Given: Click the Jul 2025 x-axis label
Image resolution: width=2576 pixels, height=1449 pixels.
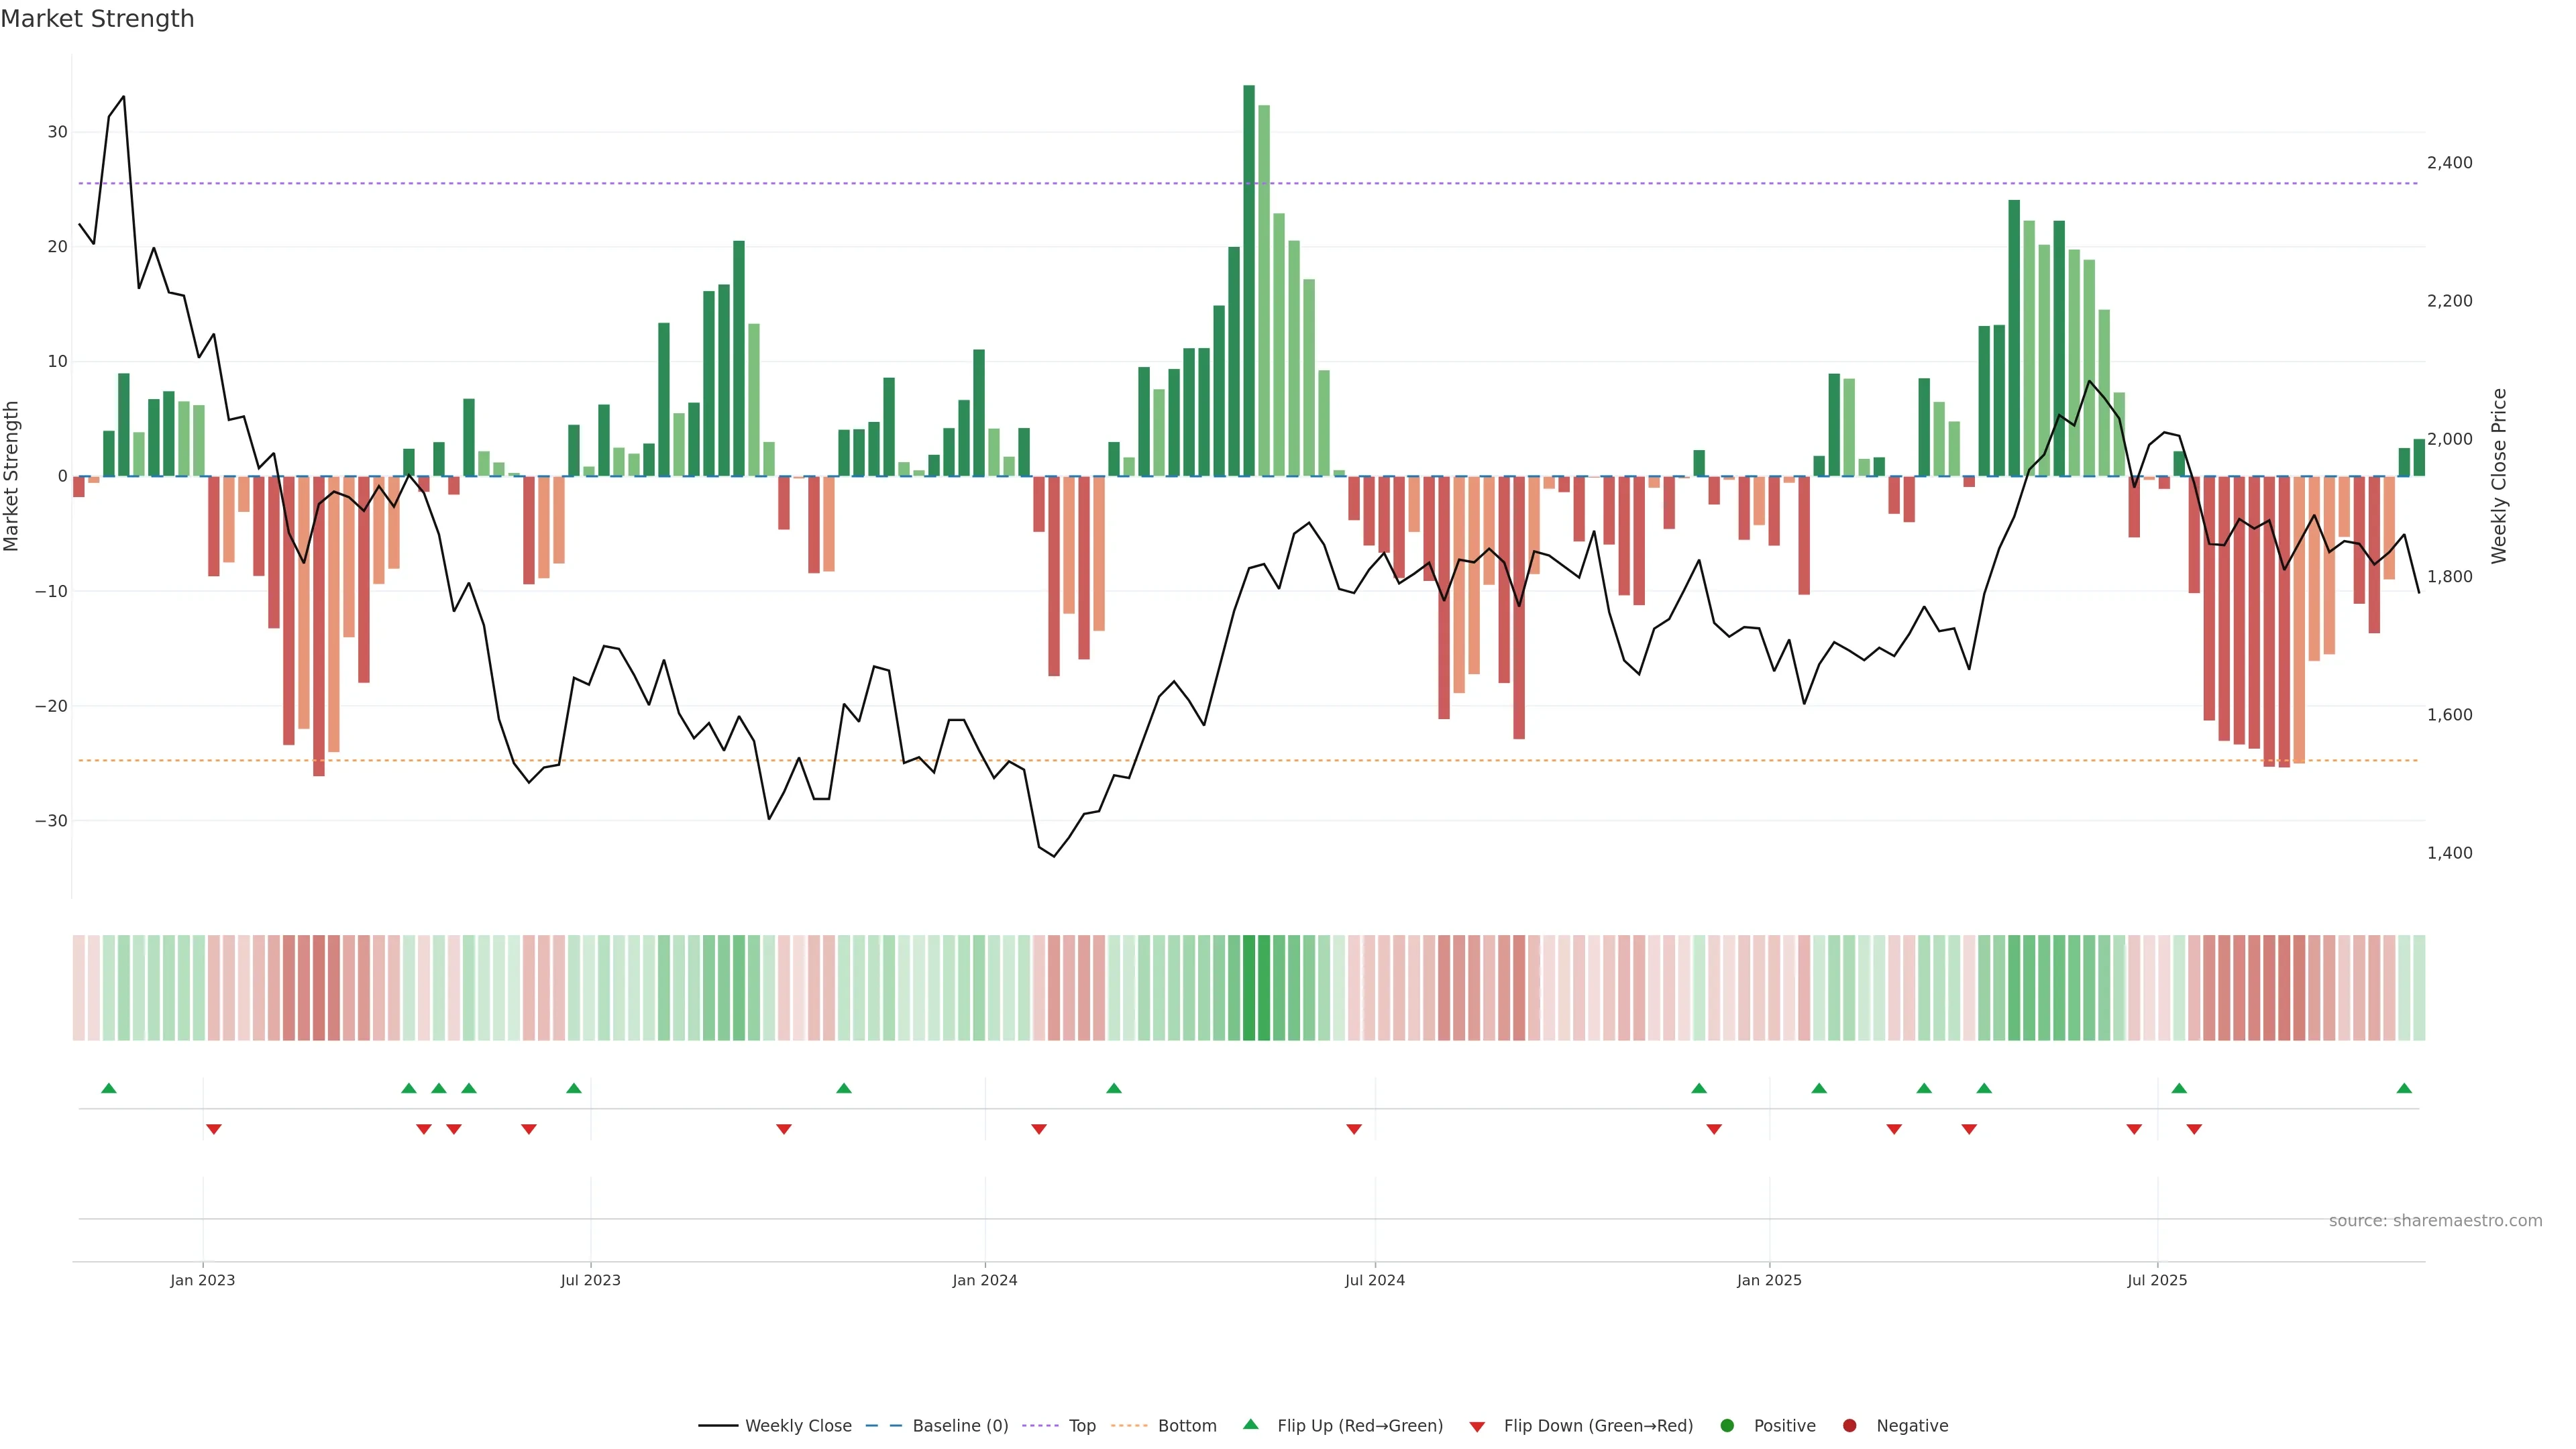Looking at the screenshot, I should tap(2157, 1280).
